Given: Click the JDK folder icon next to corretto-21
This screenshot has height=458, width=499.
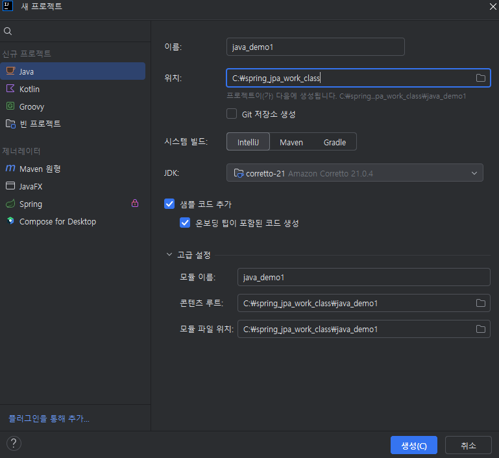Looking at the screenshot, I should [x=239, y=173].
